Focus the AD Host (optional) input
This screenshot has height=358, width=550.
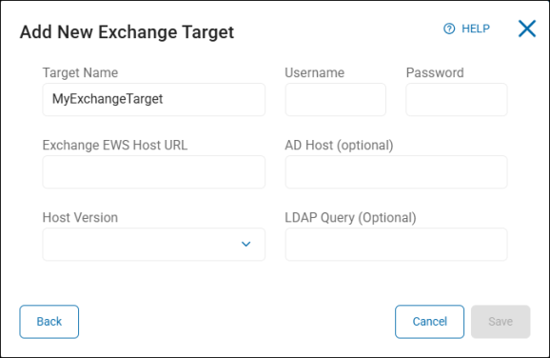(x=396, y=172)
